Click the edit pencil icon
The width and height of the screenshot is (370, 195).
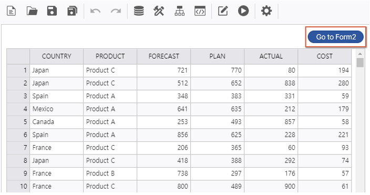coord(223,11)
